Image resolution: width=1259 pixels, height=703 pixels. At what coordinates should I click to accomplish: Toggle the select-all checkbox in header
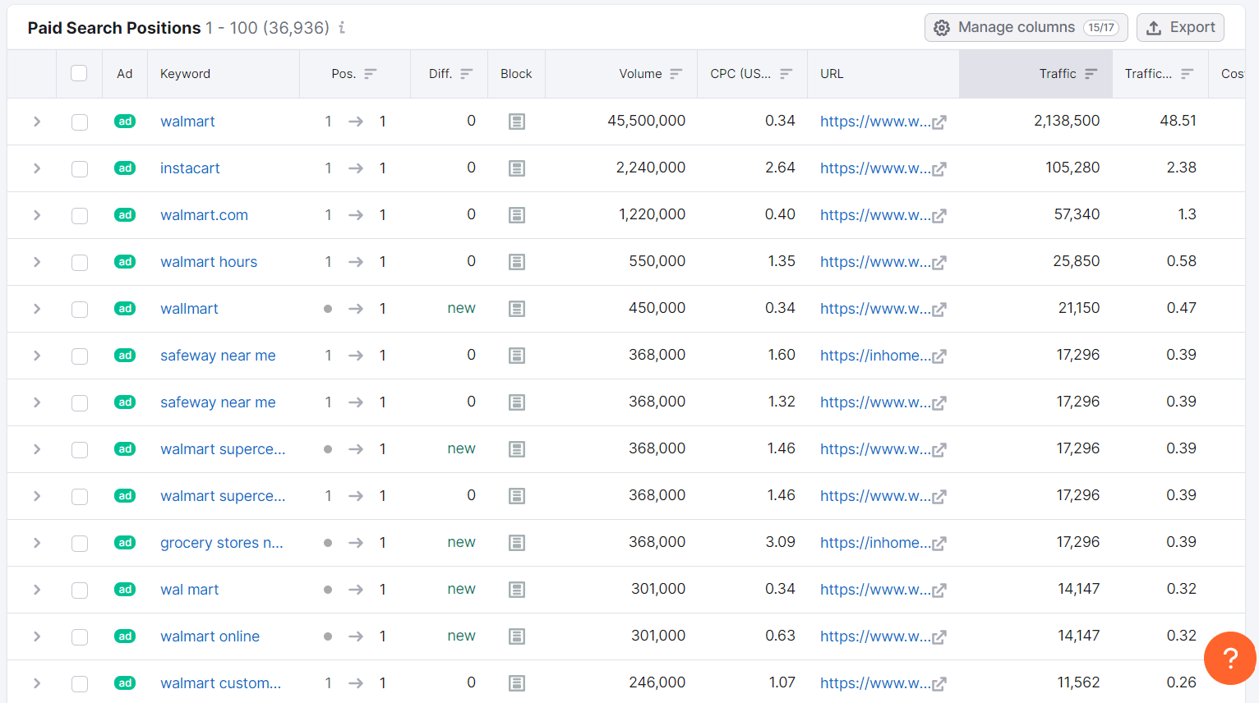(79, 73)
